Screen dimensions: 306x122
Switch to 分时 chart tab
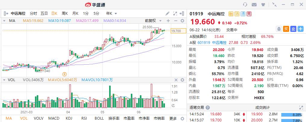coord(33,14)
